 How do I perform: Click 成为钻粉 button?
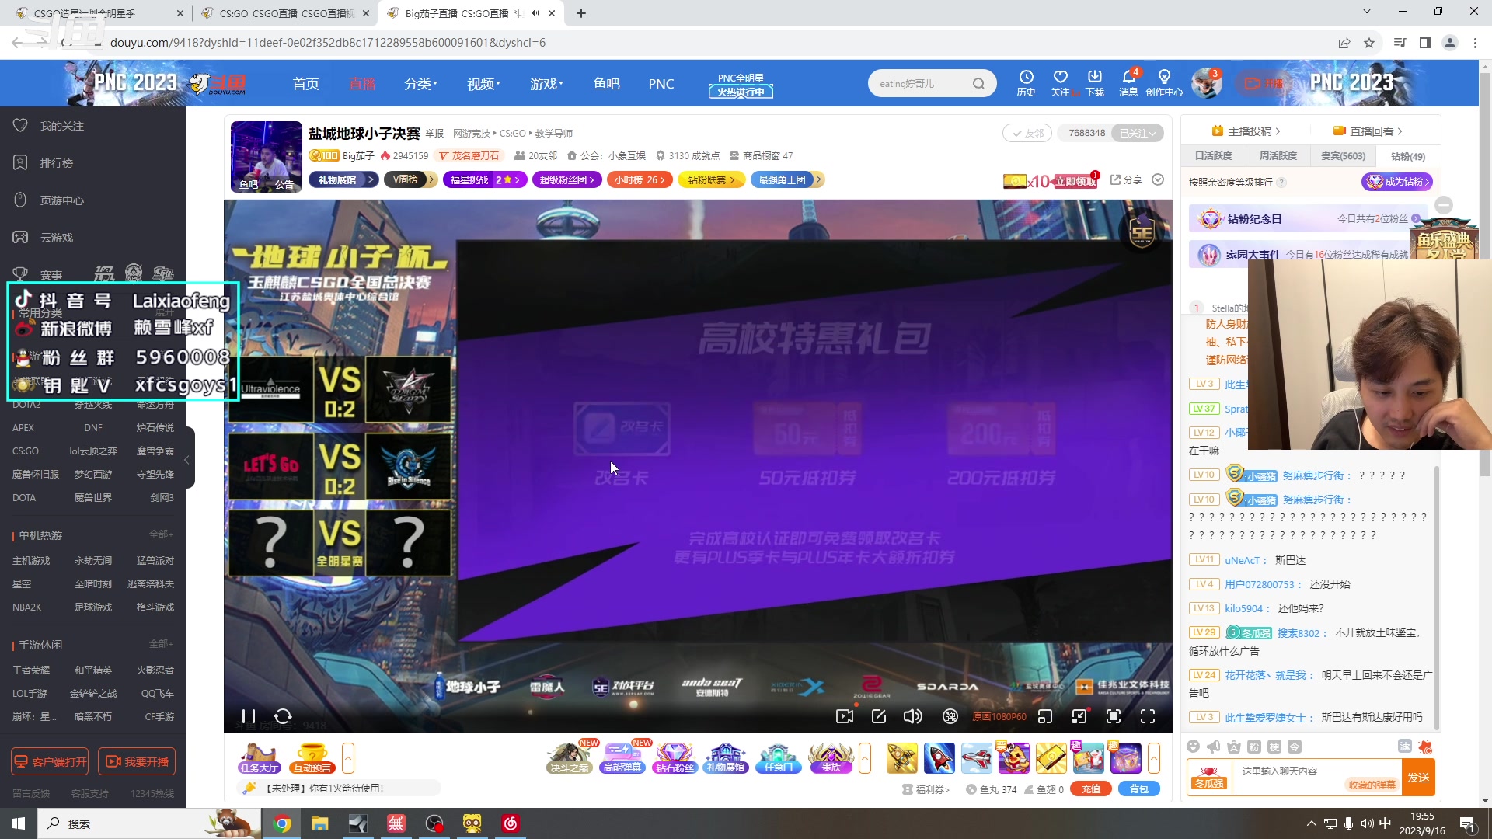1397,182
